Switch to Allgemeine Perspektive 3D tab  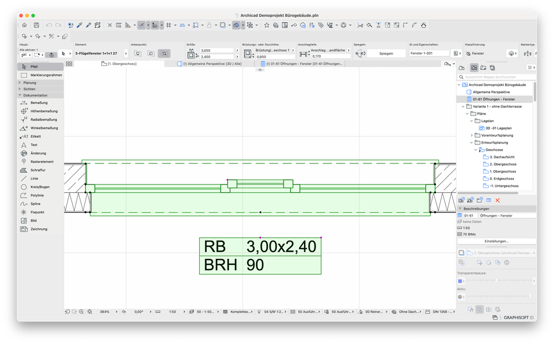coord(209,64)
